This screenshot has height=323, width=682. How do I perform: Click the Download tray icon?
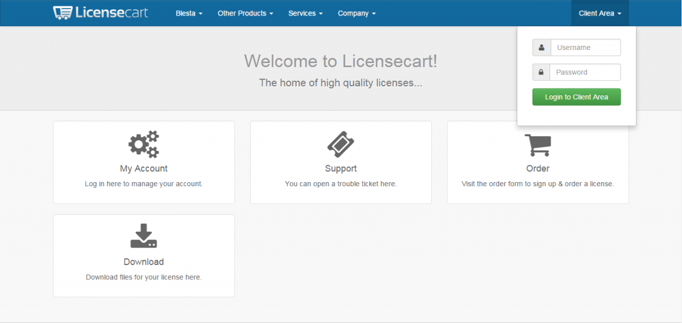[144, 236]
